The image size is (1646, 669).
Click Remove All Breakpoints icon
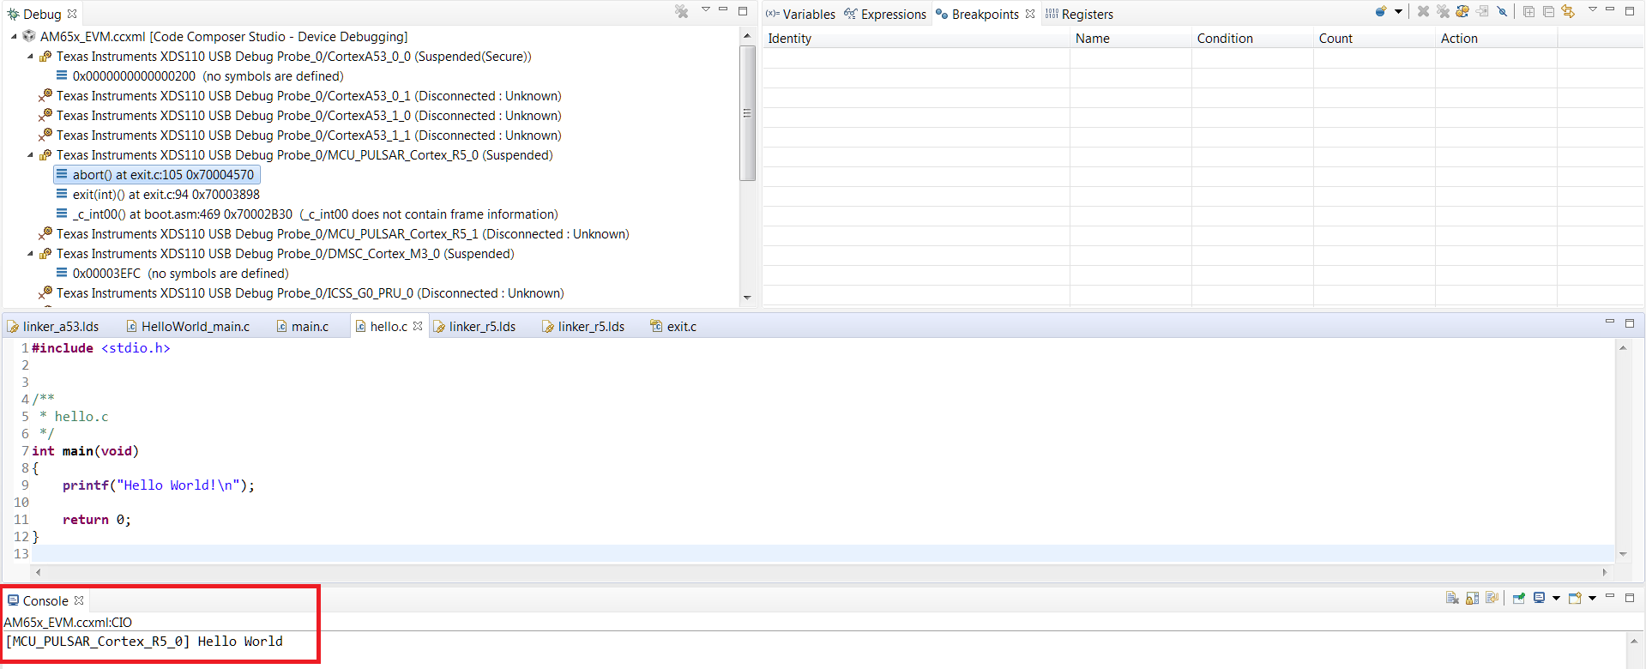(1443, 11)
